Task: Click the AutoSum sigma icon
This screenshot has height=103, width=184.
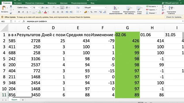Action: tap(163, 6)
